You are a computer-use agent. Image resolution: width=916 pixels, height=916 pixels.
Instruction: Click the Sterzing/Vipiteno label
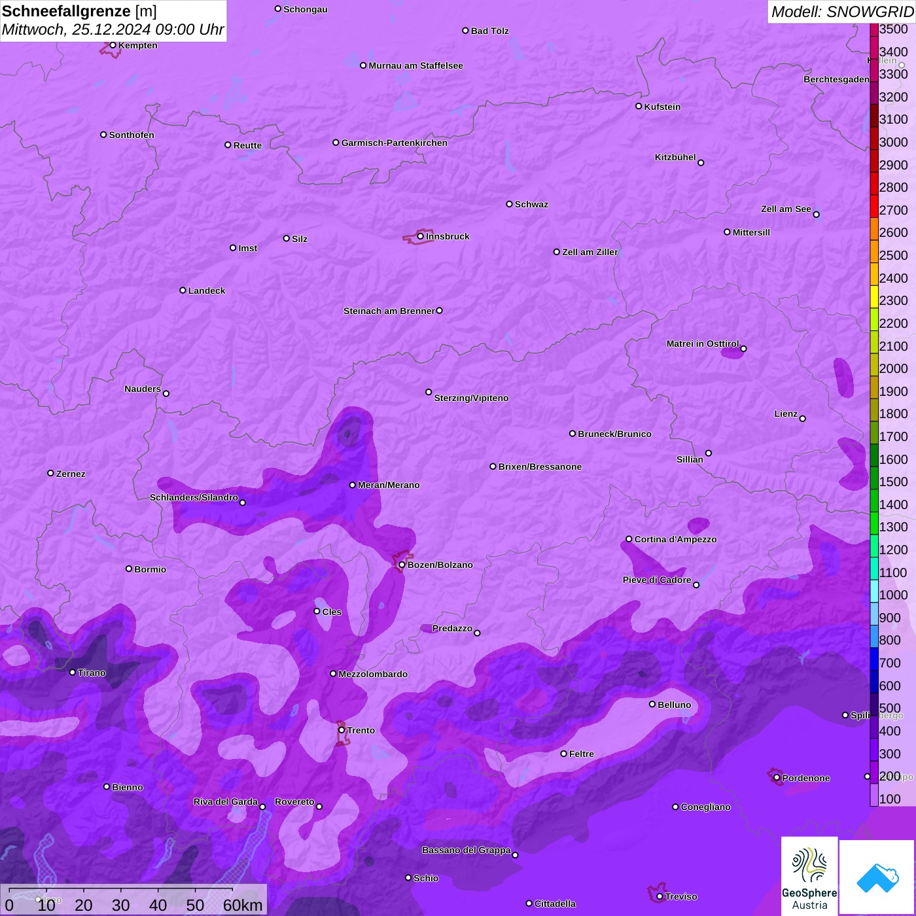coord(471,398)
